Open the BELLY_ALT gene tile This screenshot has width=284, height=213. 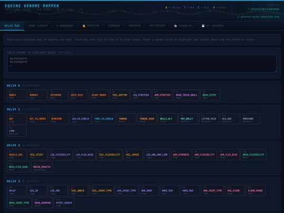[x=168, y=119]
